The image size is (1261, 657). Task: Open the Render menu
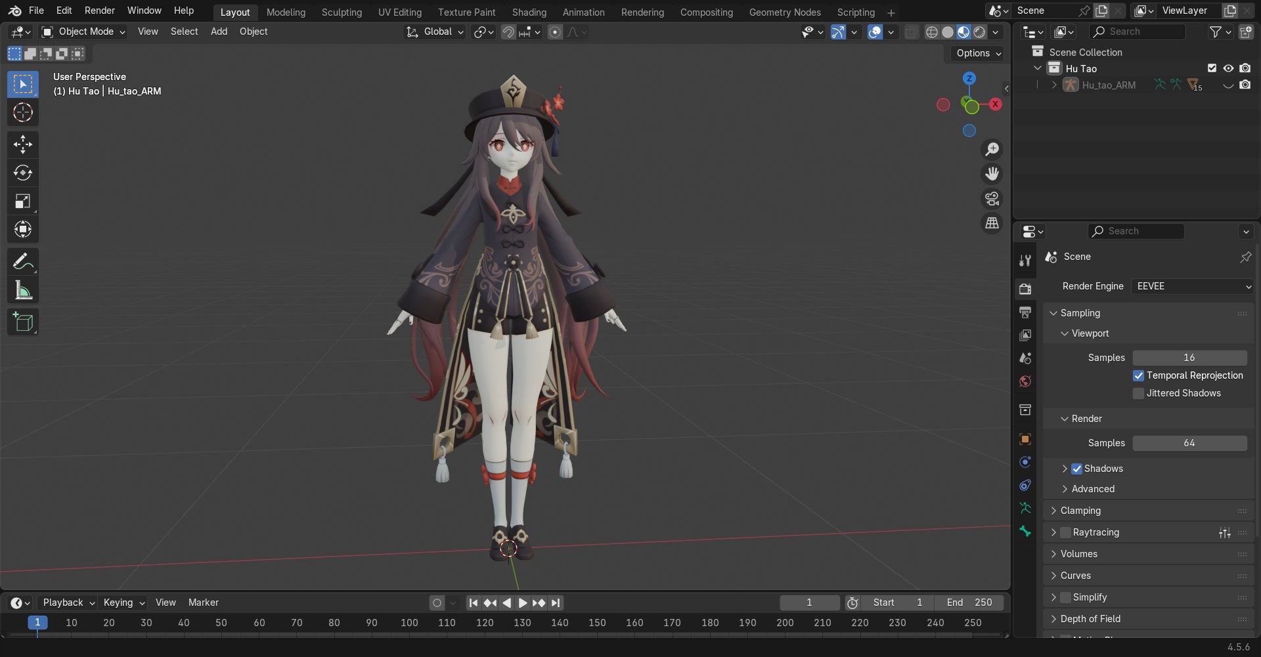[x=100, y=11]
